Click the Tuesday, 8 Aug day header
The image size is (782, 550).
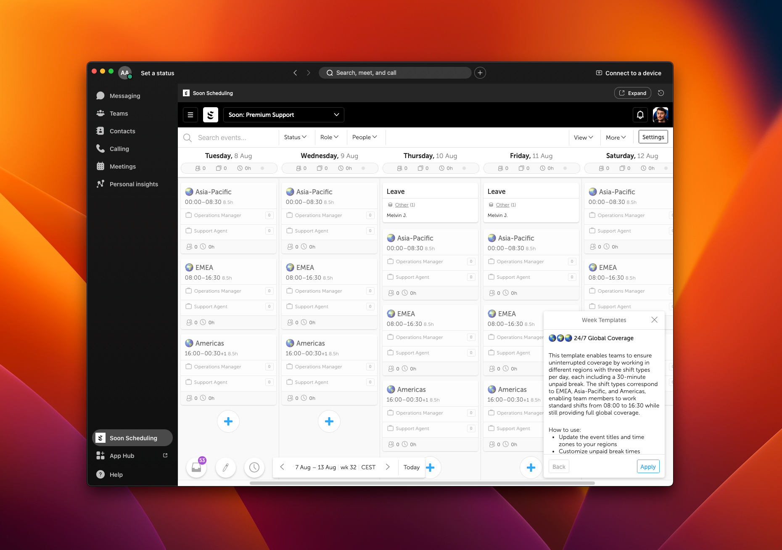click(228, 156)
